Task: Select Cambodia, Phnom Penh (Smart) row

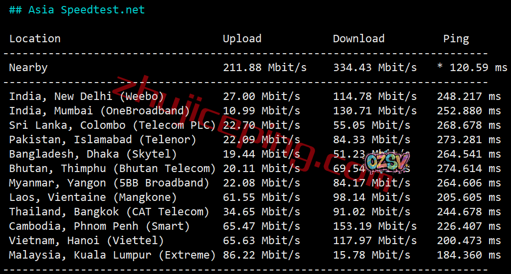Action: [99, 226]
